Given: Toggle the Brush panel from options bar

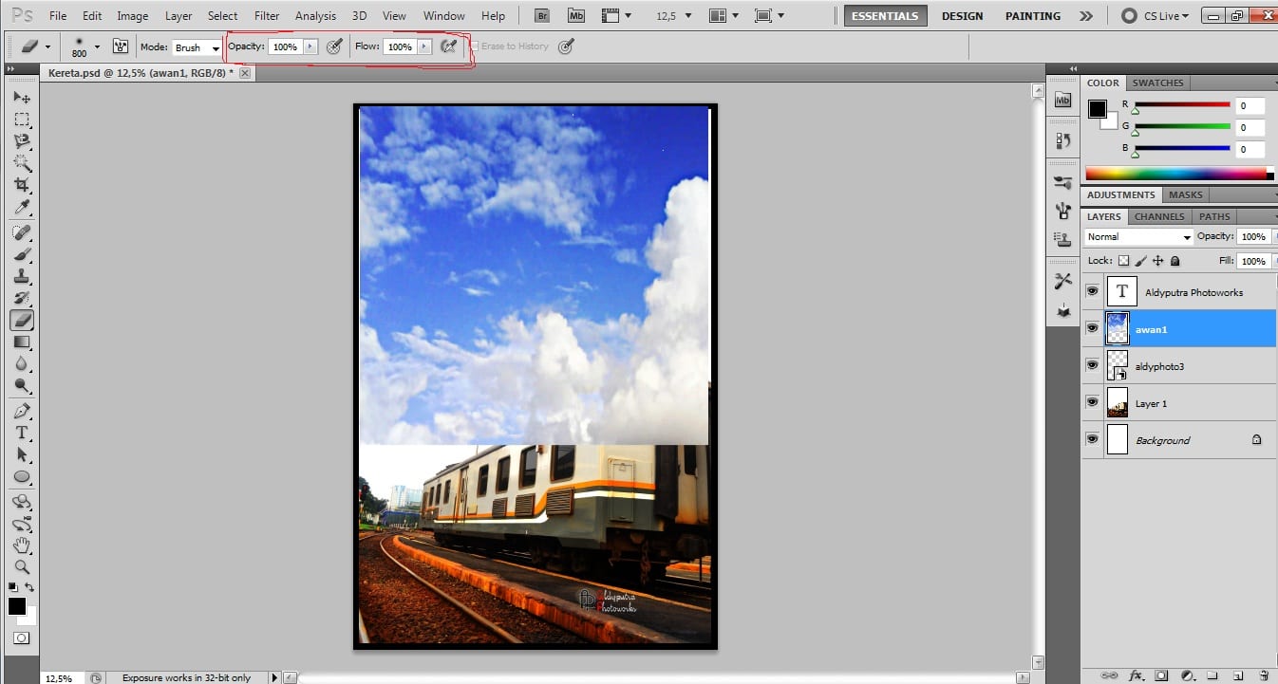Looking at the screenshot, I should click(x=121, y=46).
